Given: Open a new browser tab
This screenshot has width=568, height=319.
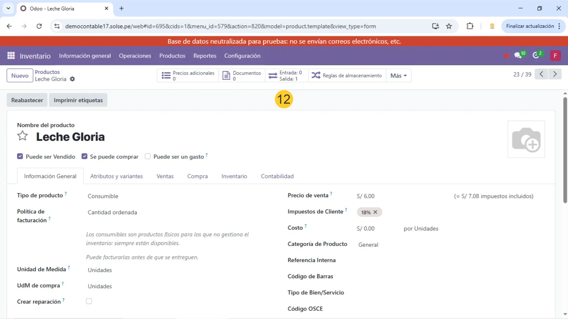Looking at the screenshot, I should tap(121, 8).
